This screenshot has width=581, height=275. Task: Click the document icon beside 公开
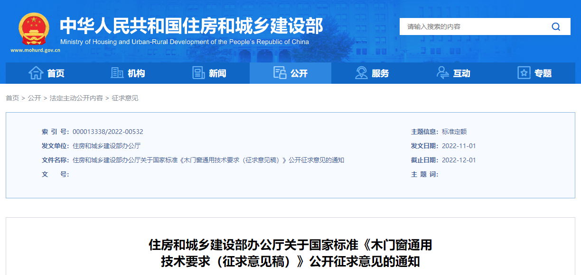(280, 73)
